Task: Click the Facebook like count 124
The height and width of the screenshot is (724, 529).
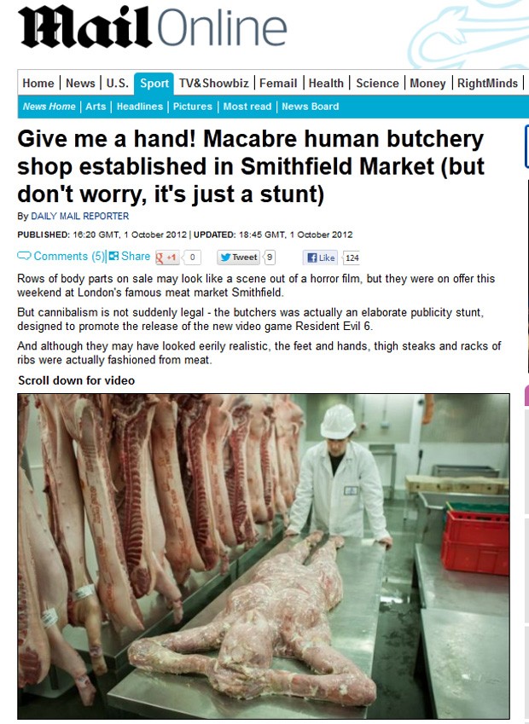Action: (352, 258)
